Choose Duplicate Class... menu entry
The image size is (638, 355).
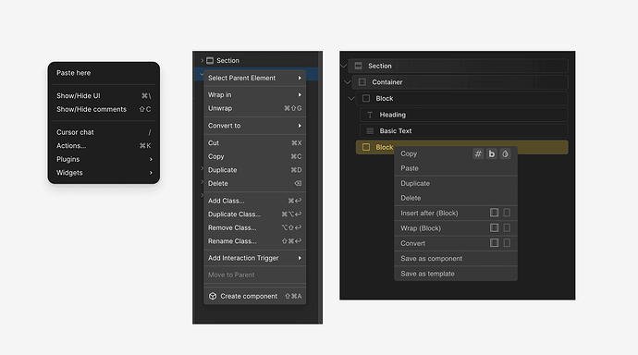click(254, 214)
